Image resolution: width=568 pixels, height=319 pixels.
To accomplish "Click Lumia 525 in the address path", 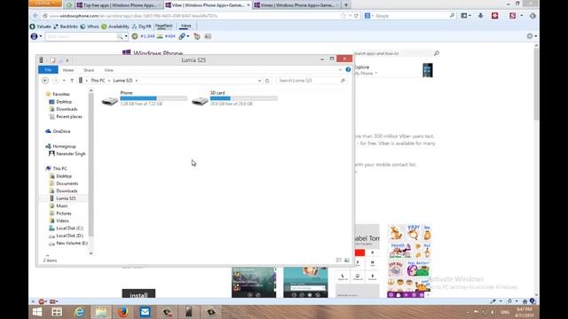I will 122,81.
